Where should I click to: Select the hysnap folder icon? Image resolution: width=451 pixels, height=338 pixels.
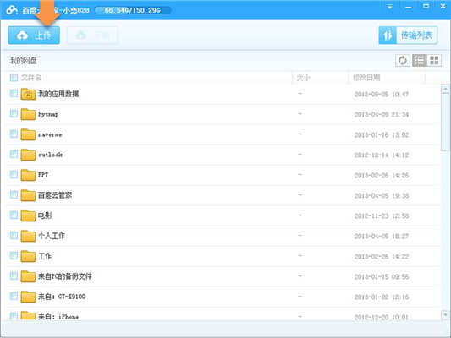pos(28,114)
